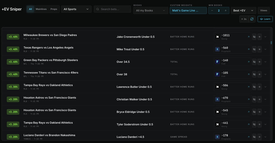The height and width of the screenshot is (143, 275).
Task: Open external link for Bryce Eldridge bet
Action: (249, 112)
